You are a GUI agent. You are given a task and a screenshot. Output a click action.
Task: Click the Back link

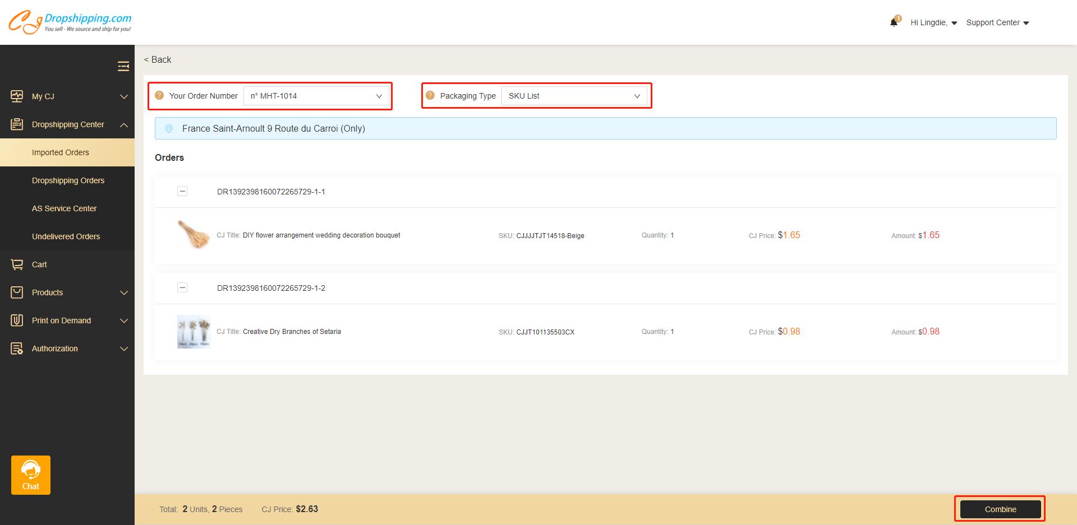[x=158, y=60]
